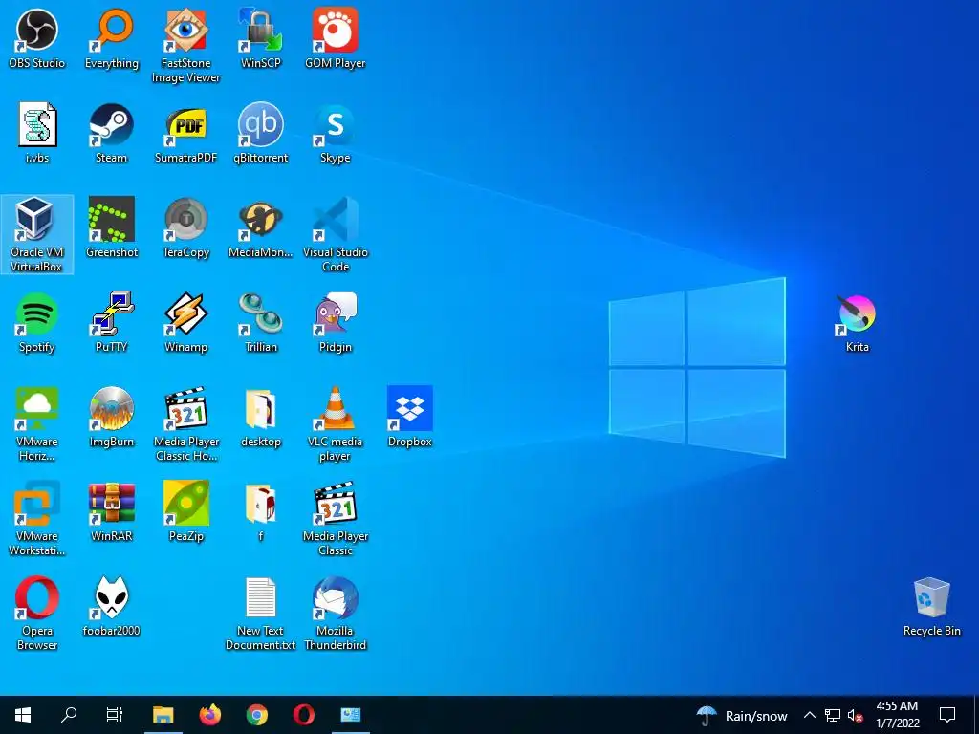Select the WinRAR desktop icon

tap(112, 511)
